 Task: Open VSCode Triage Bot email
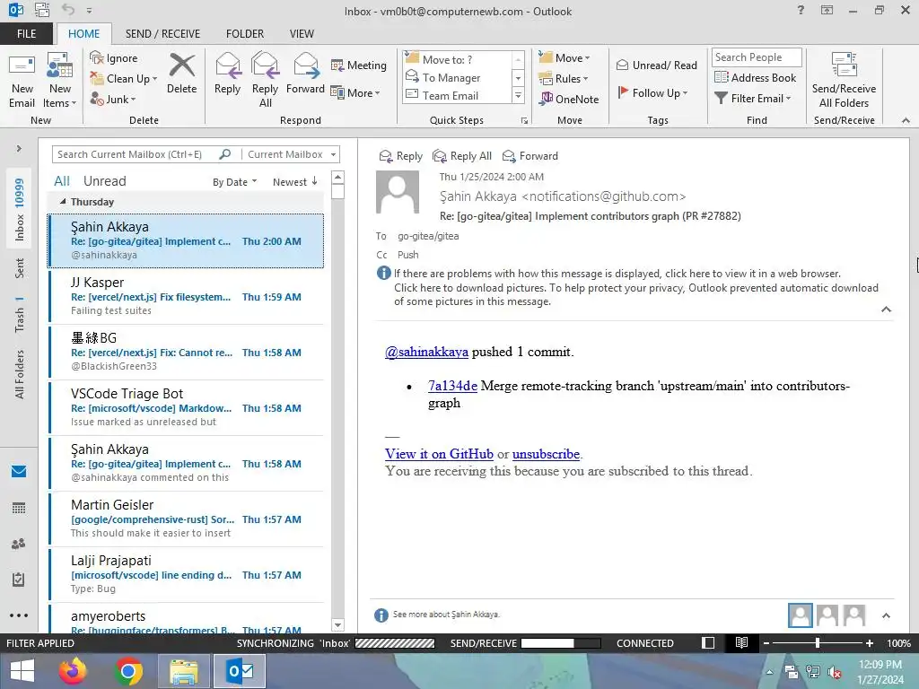tap(186, 408)
